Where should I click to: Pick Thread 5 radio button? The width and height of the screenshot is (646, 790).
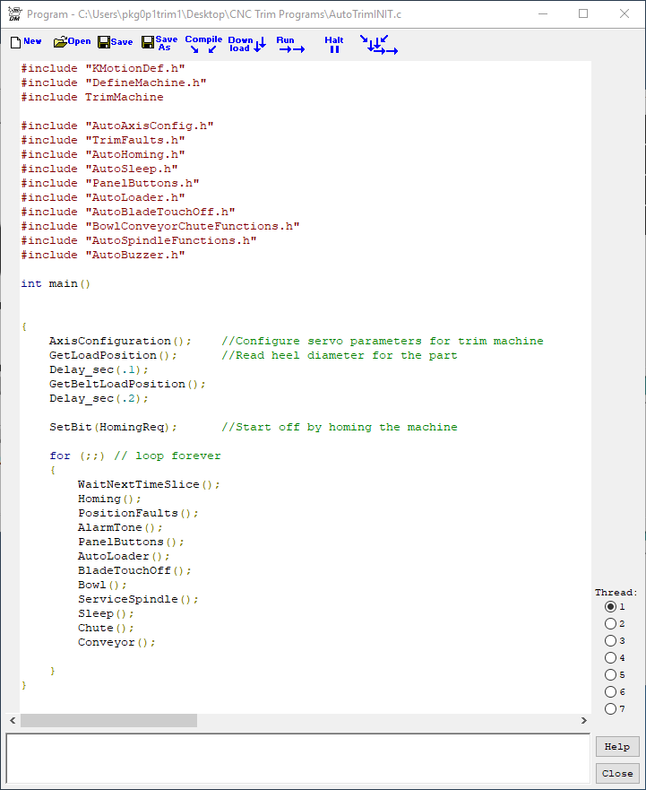pyautogui.click(x=611, y=675)
